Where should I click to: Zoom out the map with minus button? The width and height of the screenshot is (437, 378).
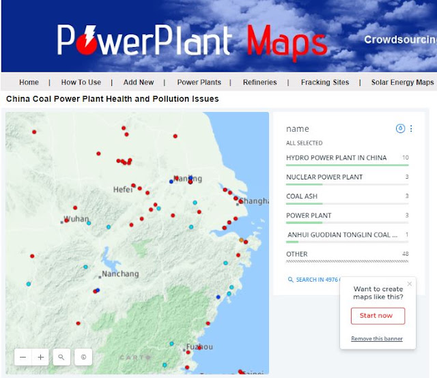(23, 357)
